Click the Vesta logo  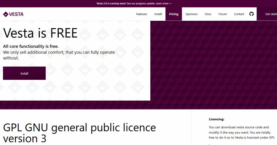point(13,14)
